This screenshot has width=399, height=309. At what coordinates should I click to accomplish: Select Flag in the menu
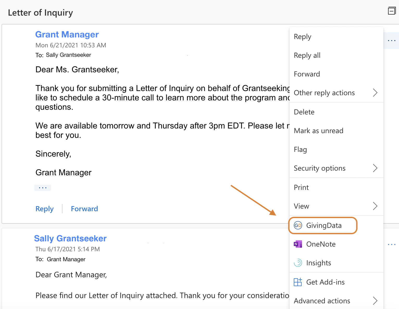336,149
